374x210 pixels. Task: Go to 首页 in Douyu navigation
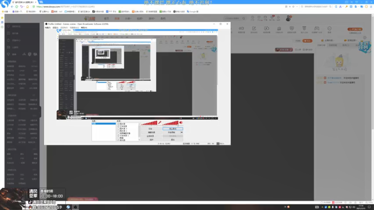tap(107, 18)
